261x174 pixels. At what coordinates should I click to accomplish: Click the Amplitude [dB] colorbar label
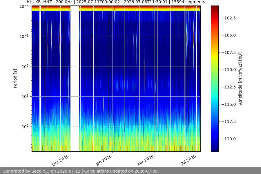240,79
